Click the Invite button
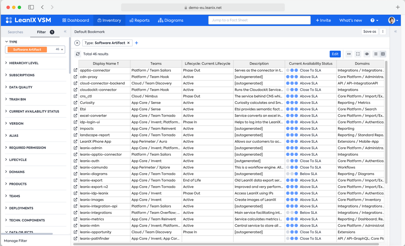The height and width of the screenshot is (246, 405). (323, 20)
